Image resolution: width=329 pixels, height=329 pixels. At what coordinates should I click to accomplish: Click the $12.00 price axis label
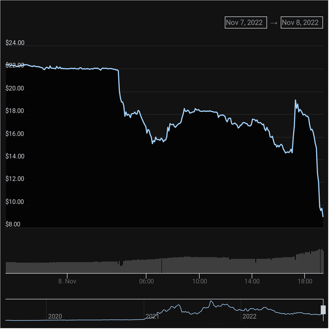(15, 179)
